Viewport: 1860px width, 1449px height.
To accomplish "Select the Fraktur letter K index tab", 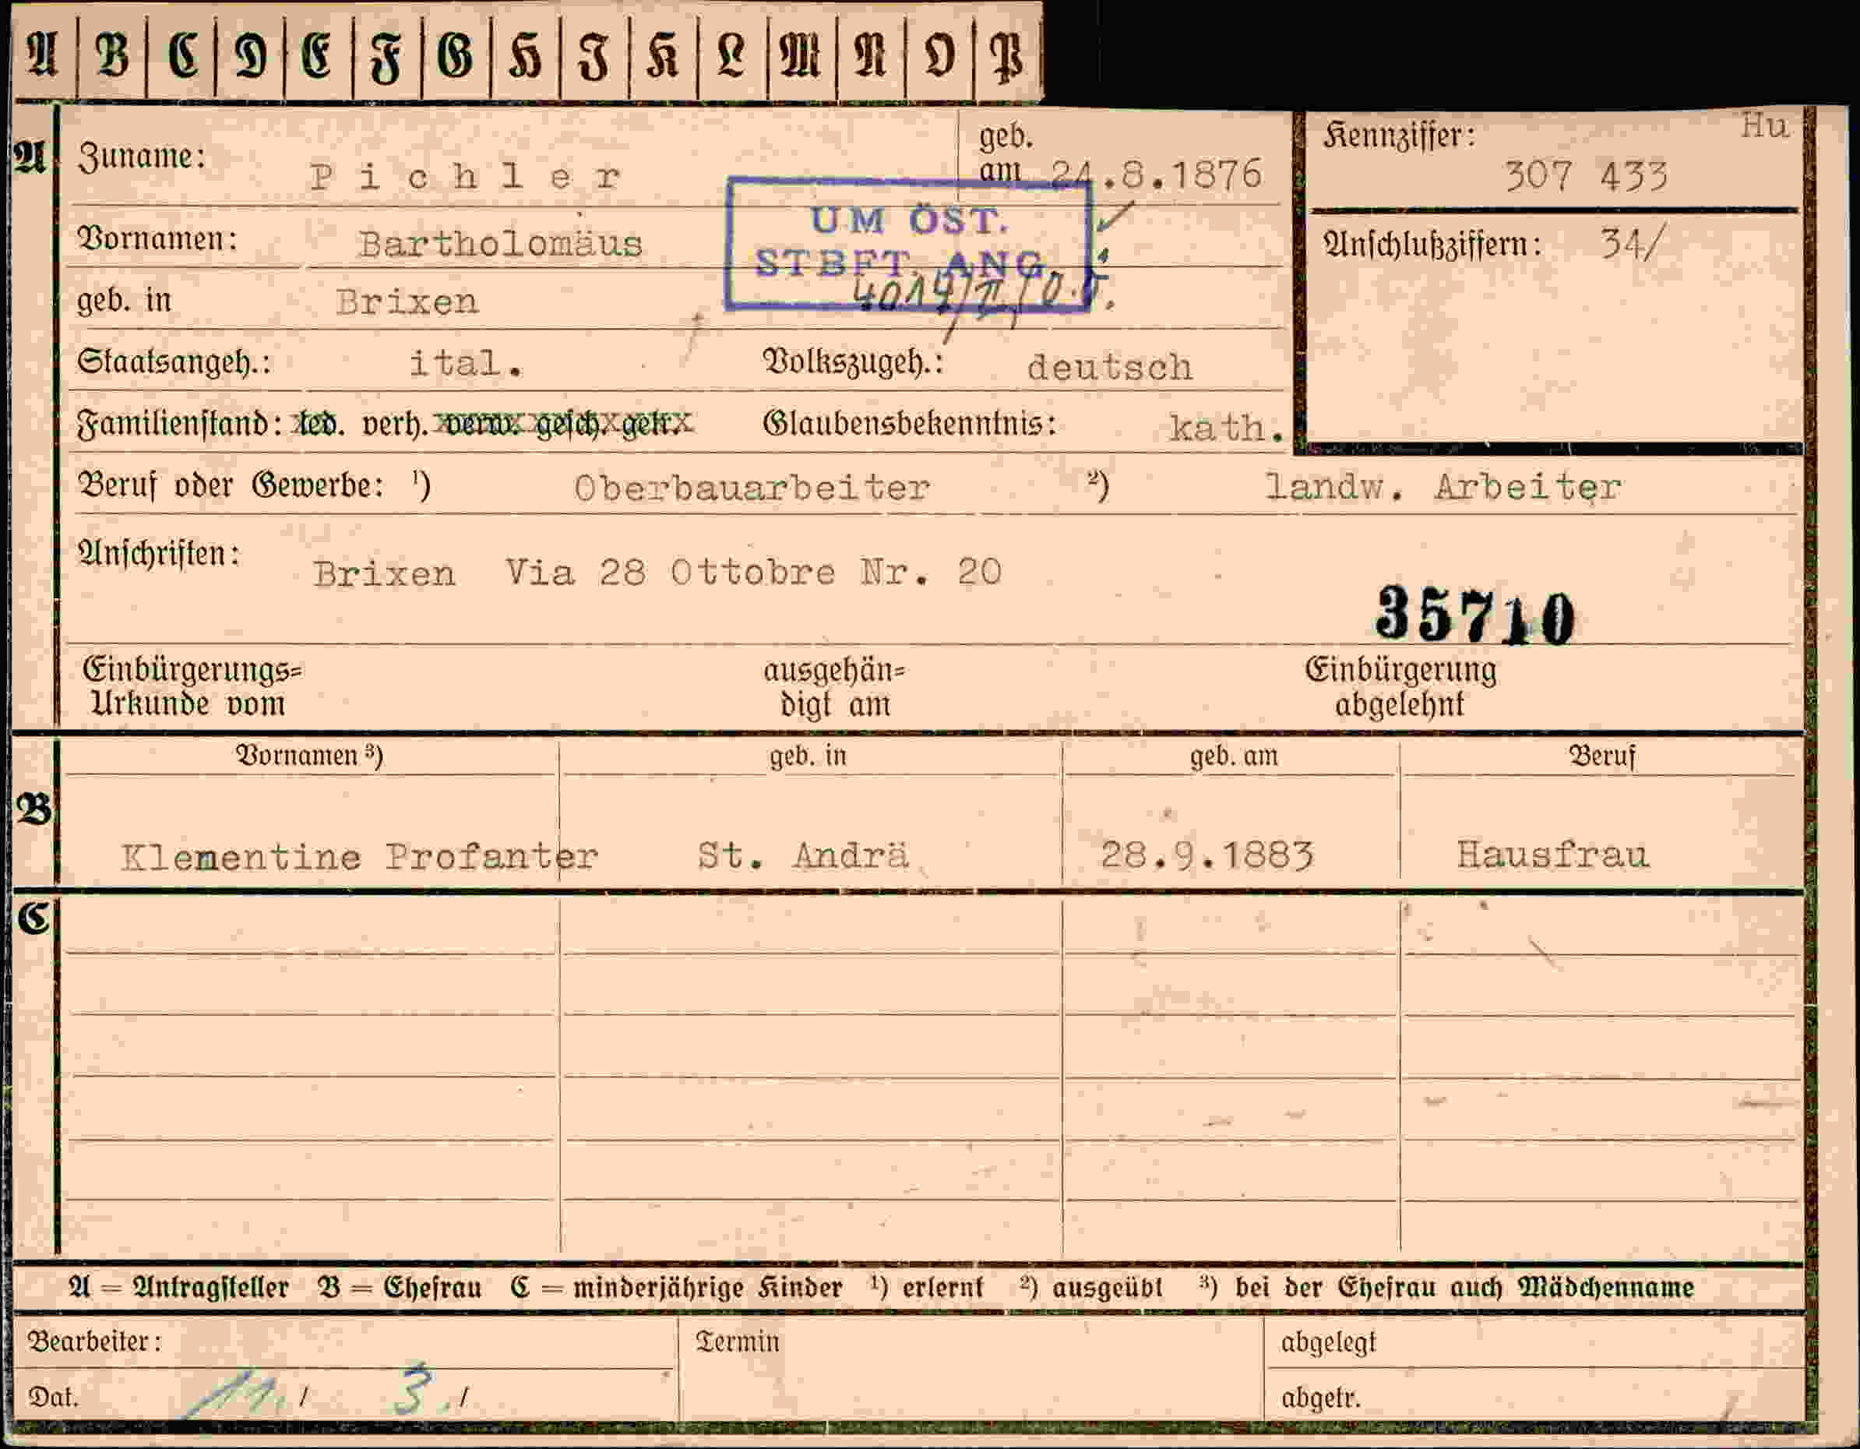I will (x=664, y=55).
